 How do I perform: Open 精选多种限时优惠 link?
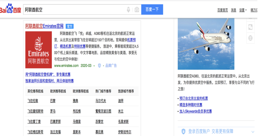(191, 105)
